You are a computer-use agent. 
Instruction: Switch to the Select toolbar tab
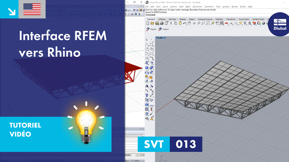click(x=192, y=19)
